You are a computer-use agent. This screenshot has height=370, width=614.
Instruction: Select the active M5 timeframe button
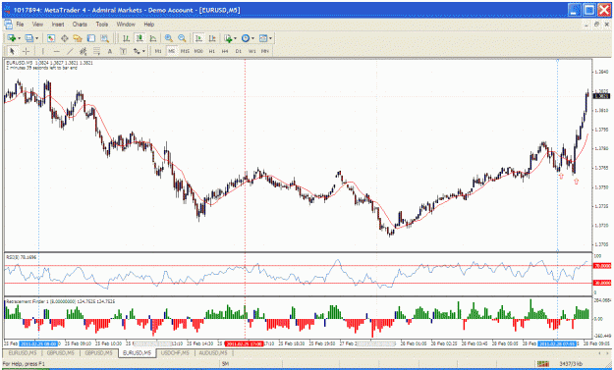point(172,51)
